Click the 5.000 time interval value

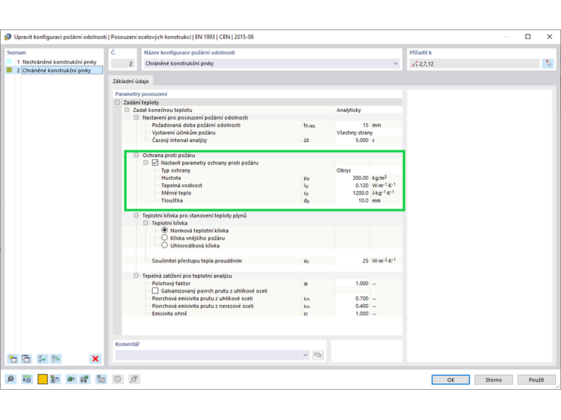352,140
